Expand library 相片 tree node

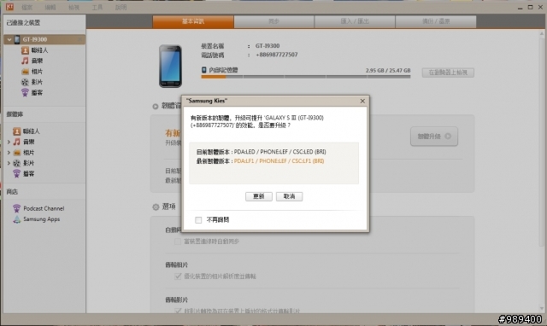click(9, 153)
